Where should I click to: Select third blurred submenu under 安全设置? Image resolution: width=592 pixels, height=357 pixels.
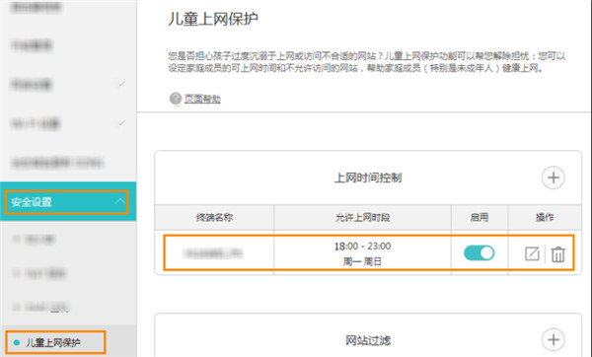[x=46, y=307]
